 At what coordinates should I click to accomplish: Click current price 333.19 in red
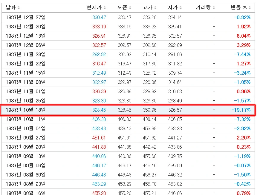point(99,27)
